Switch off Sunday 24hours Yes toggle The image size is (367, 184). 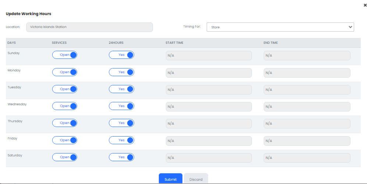(x=121, y=55)
